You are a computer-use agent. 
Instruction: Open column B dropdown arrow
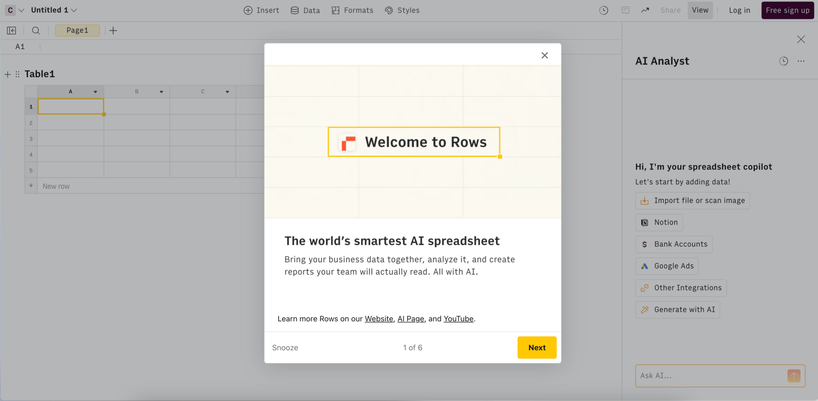click(x=161, y=92)
